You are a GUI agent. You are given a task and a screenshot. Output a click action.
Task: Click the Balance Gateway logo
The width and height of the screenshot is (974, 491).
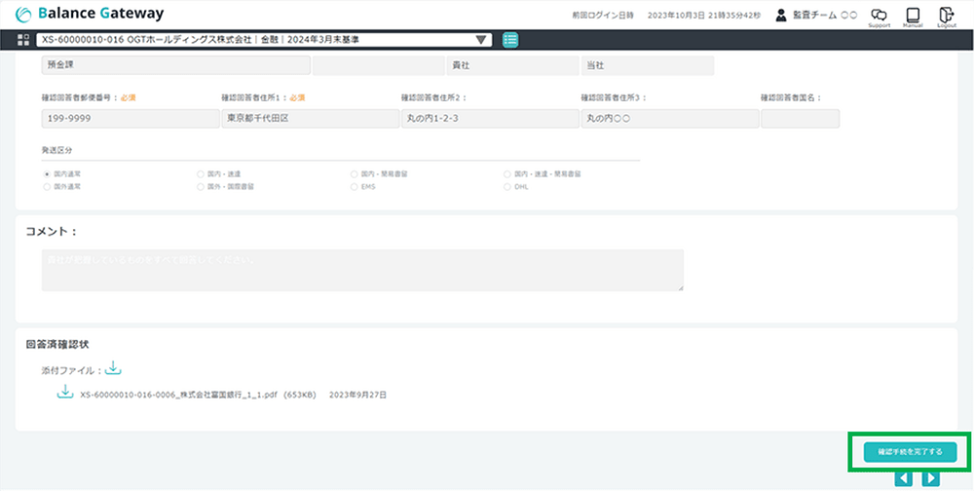click(x=91, y=14)
